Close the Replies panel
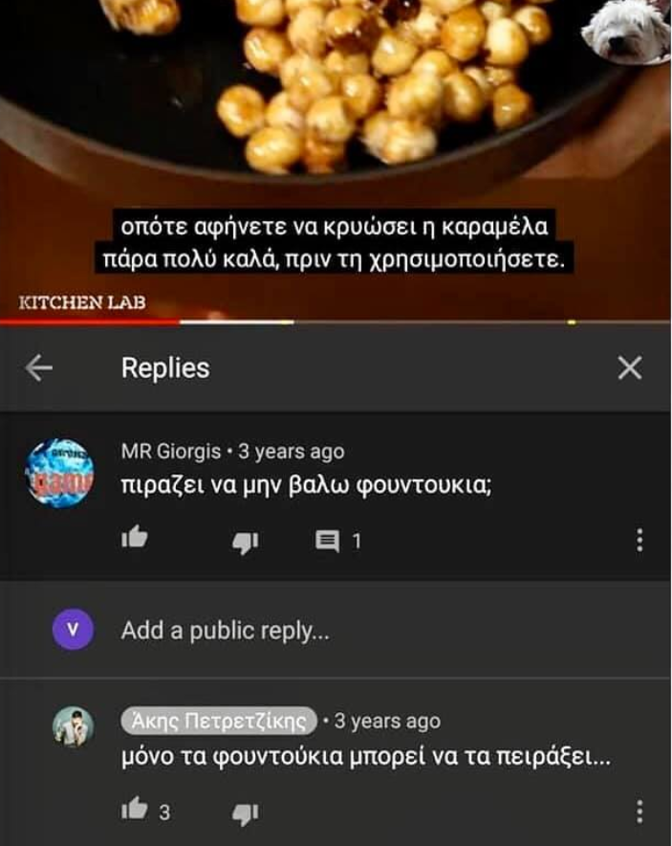The width and height of the screenshot is (672, 846). (629, 368)
